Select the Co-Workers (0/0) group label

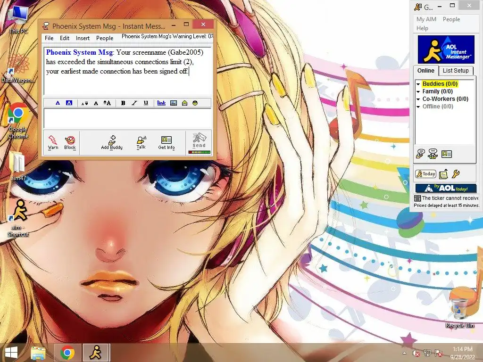pos(445,99)
